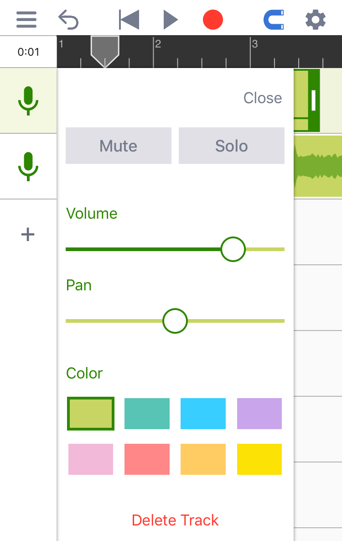Start recording with the red button
The image size is (342, 541).
coord(212,19)
